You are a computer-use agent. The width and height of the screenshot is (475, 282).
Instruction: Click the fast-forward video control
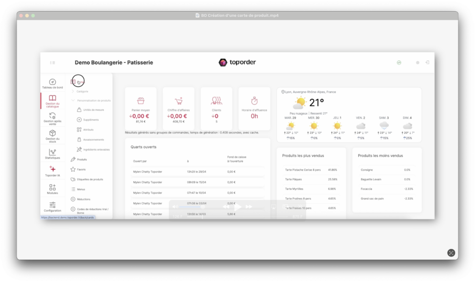tap(249, 206)
